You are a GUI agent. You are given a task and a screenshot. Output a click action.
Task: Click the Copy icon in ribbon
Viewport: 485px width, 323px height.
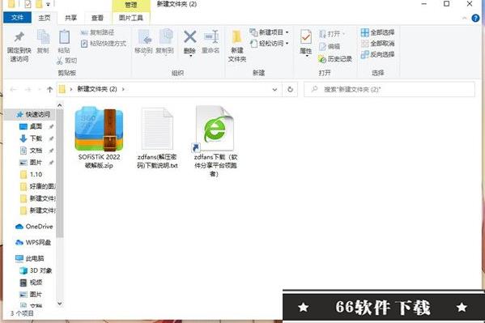click(43, 37)
